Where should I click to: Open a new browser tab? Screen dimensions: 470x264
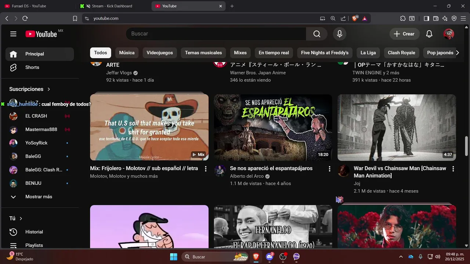coord(232,6)
